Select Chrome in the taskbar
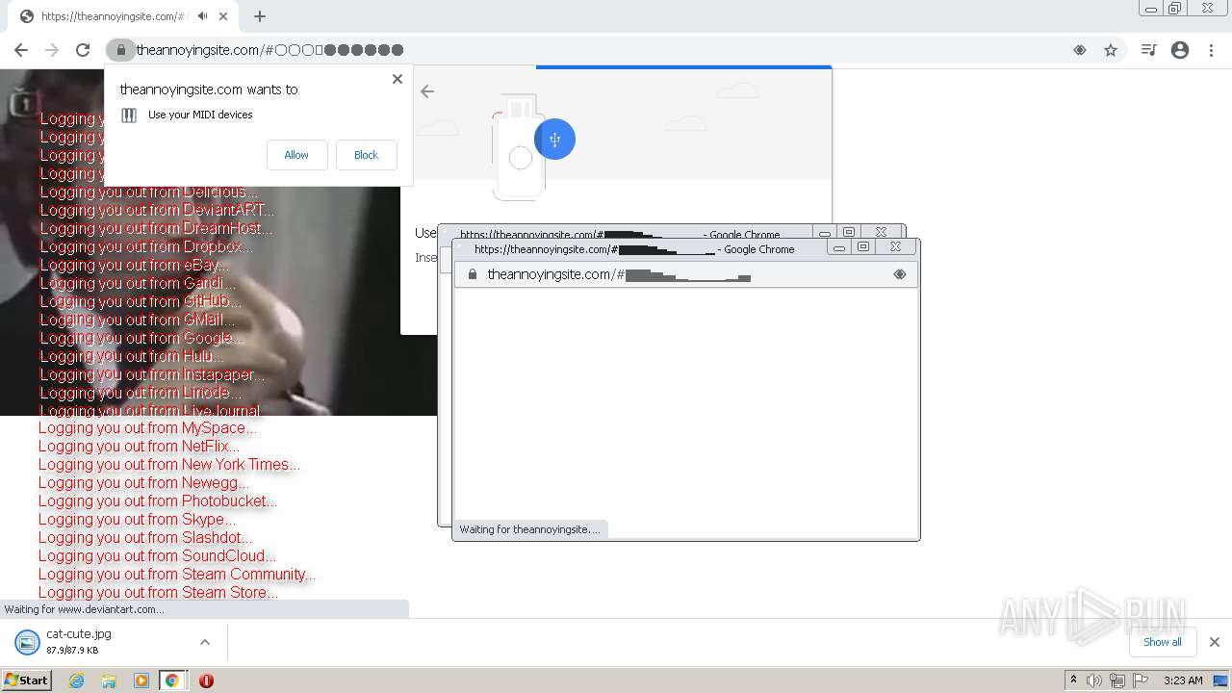The height and width of the screenshot is (693, 1232). 172,680
